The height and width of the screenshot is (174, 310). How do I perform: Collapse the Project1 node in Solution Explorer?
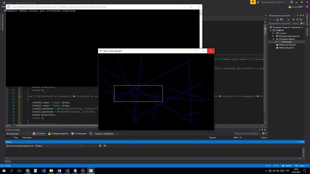click(x=270, y=30)
